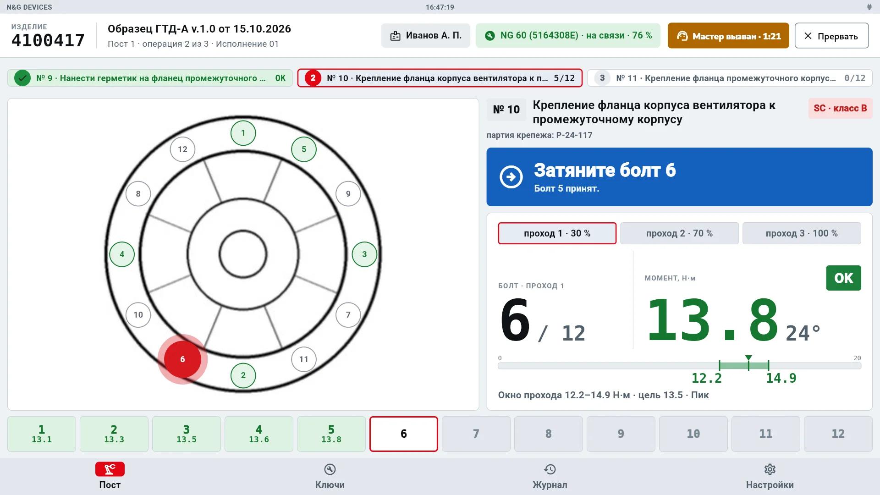Click the X icon in Прервать
Screen dimensions: 880x495
(x=808, y=36)
